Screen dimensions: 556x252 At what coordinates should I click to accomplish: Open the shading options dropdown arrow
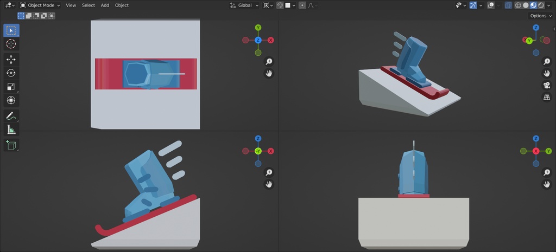point(548,5)
